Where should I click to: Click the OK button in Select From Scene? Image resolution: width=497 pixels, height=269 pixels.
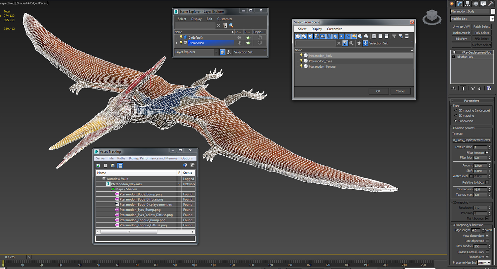point(378,91)
